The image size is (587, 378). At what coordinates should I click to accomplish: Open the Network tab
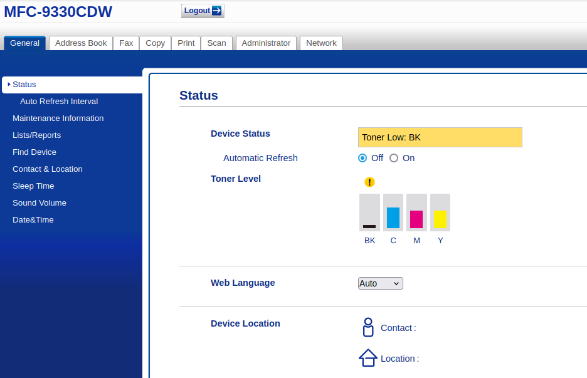[x=321, y=43]
